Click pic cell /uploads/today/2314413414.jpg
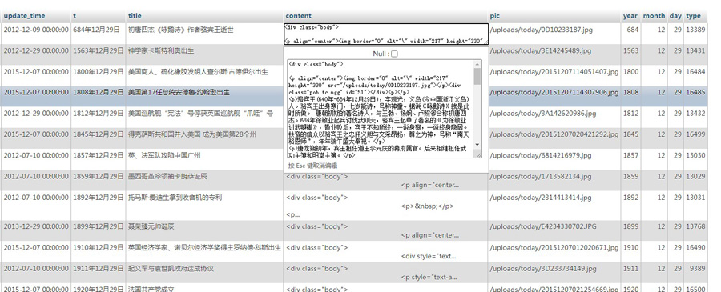The width and height of the screenshot is (721, 292). point(540,198)
